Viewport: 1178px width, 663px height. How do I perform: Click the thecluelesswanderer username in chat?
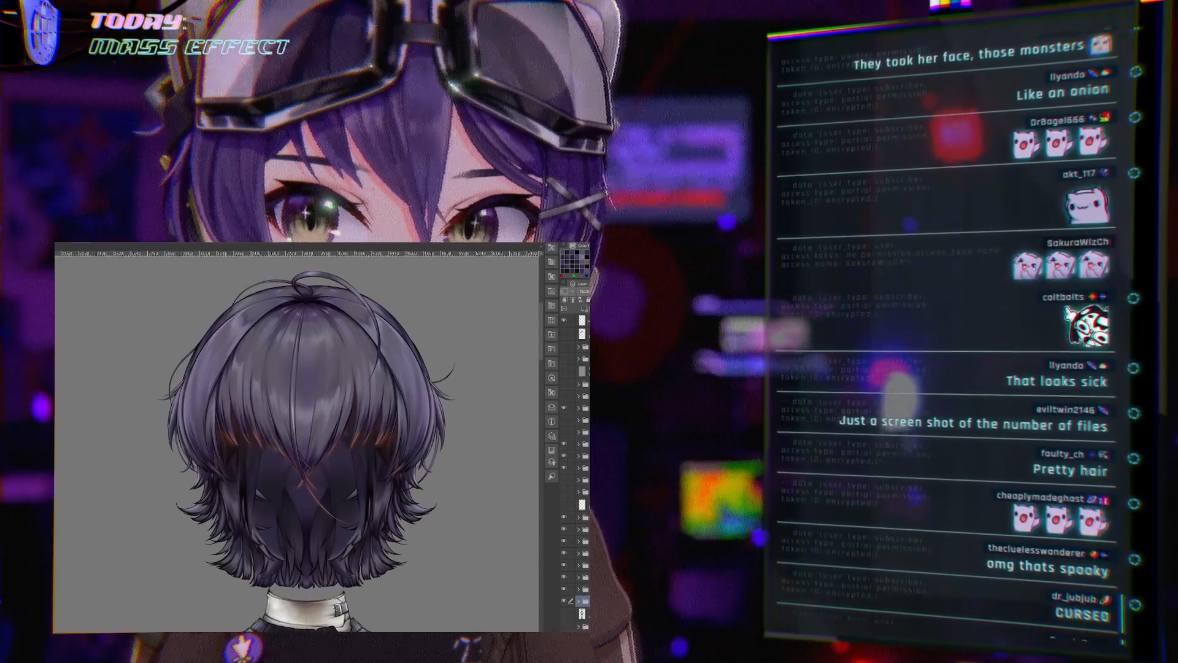pos(1036,551)
